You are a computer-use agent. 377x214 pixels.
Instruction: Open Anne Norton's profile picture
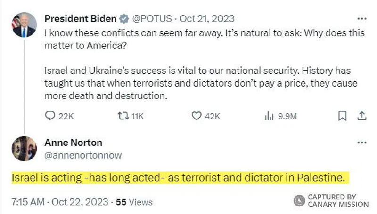(x=24, y=148)
